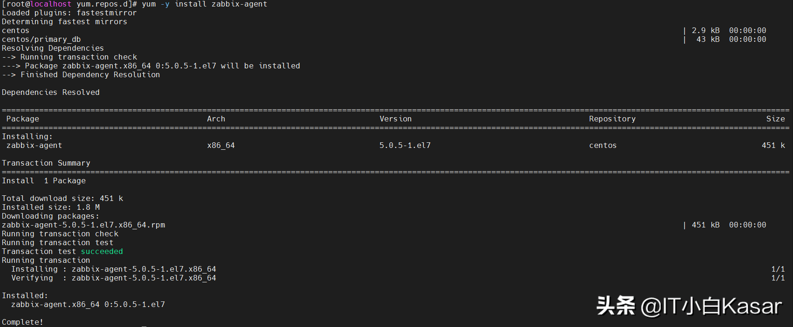The image size is (793, 327).
Task: Click the '@IT小白Kasar' watermark
Action: click(x=711, y=307)
